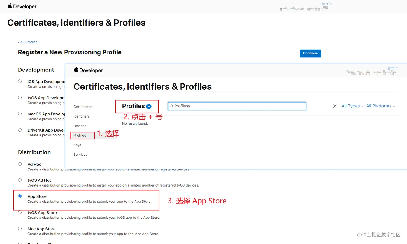
Task: Click the 'Ad Hoc' option label
Action: [34, 164]
